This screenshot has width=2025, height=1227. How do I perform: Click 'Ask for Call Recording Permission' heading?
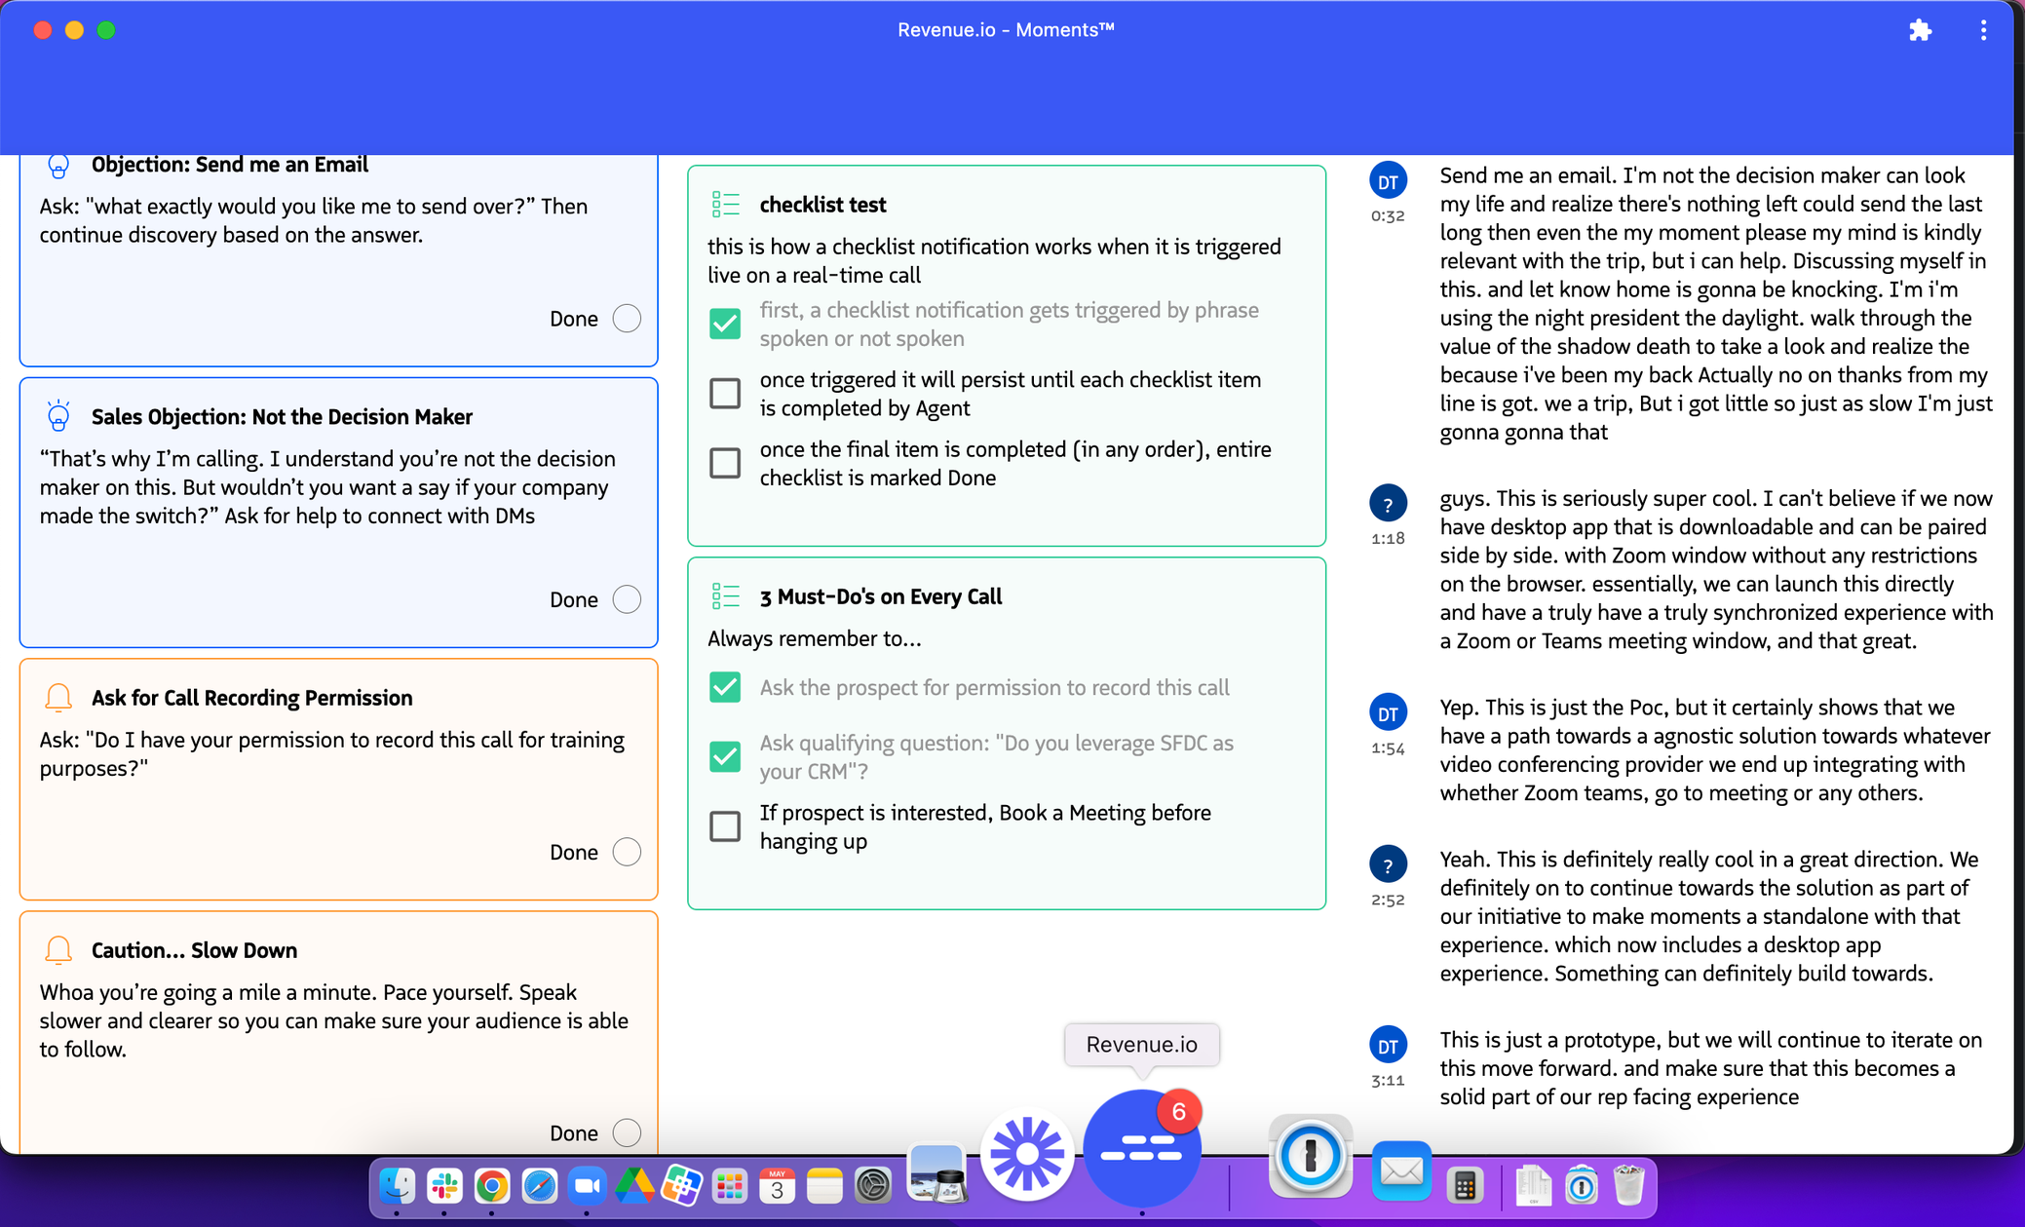(x=252, y=698)
